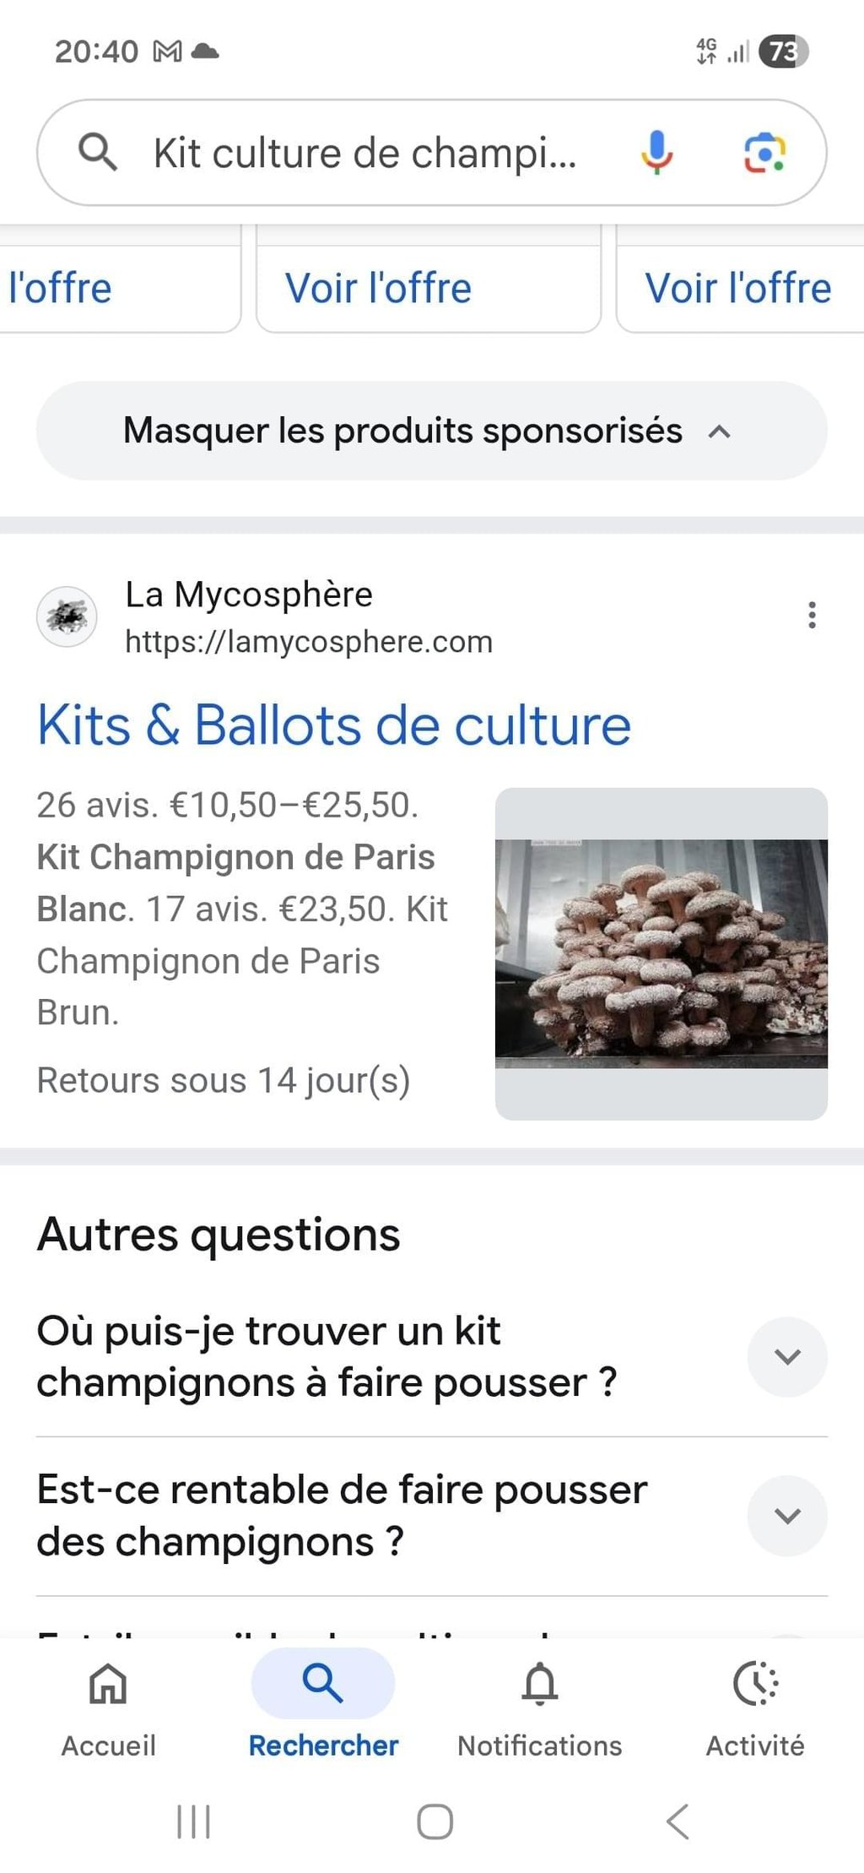
Task: Open Google Lens camera search
Action: pyautogui.click(x=764, y=153)
